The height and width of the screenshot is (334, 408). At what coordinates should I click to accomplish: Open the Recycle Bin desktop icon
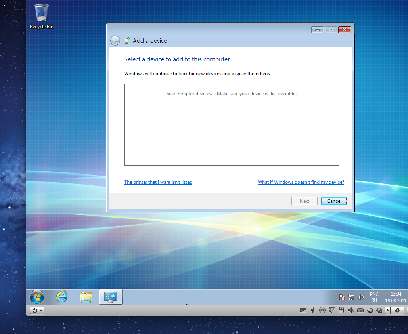[x=41, y=17]
